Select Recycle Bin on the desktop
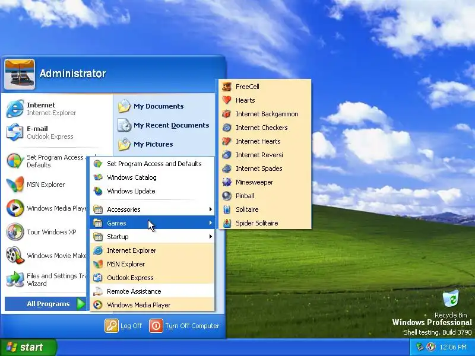The image size is (475, 356). tap(451, 304)
